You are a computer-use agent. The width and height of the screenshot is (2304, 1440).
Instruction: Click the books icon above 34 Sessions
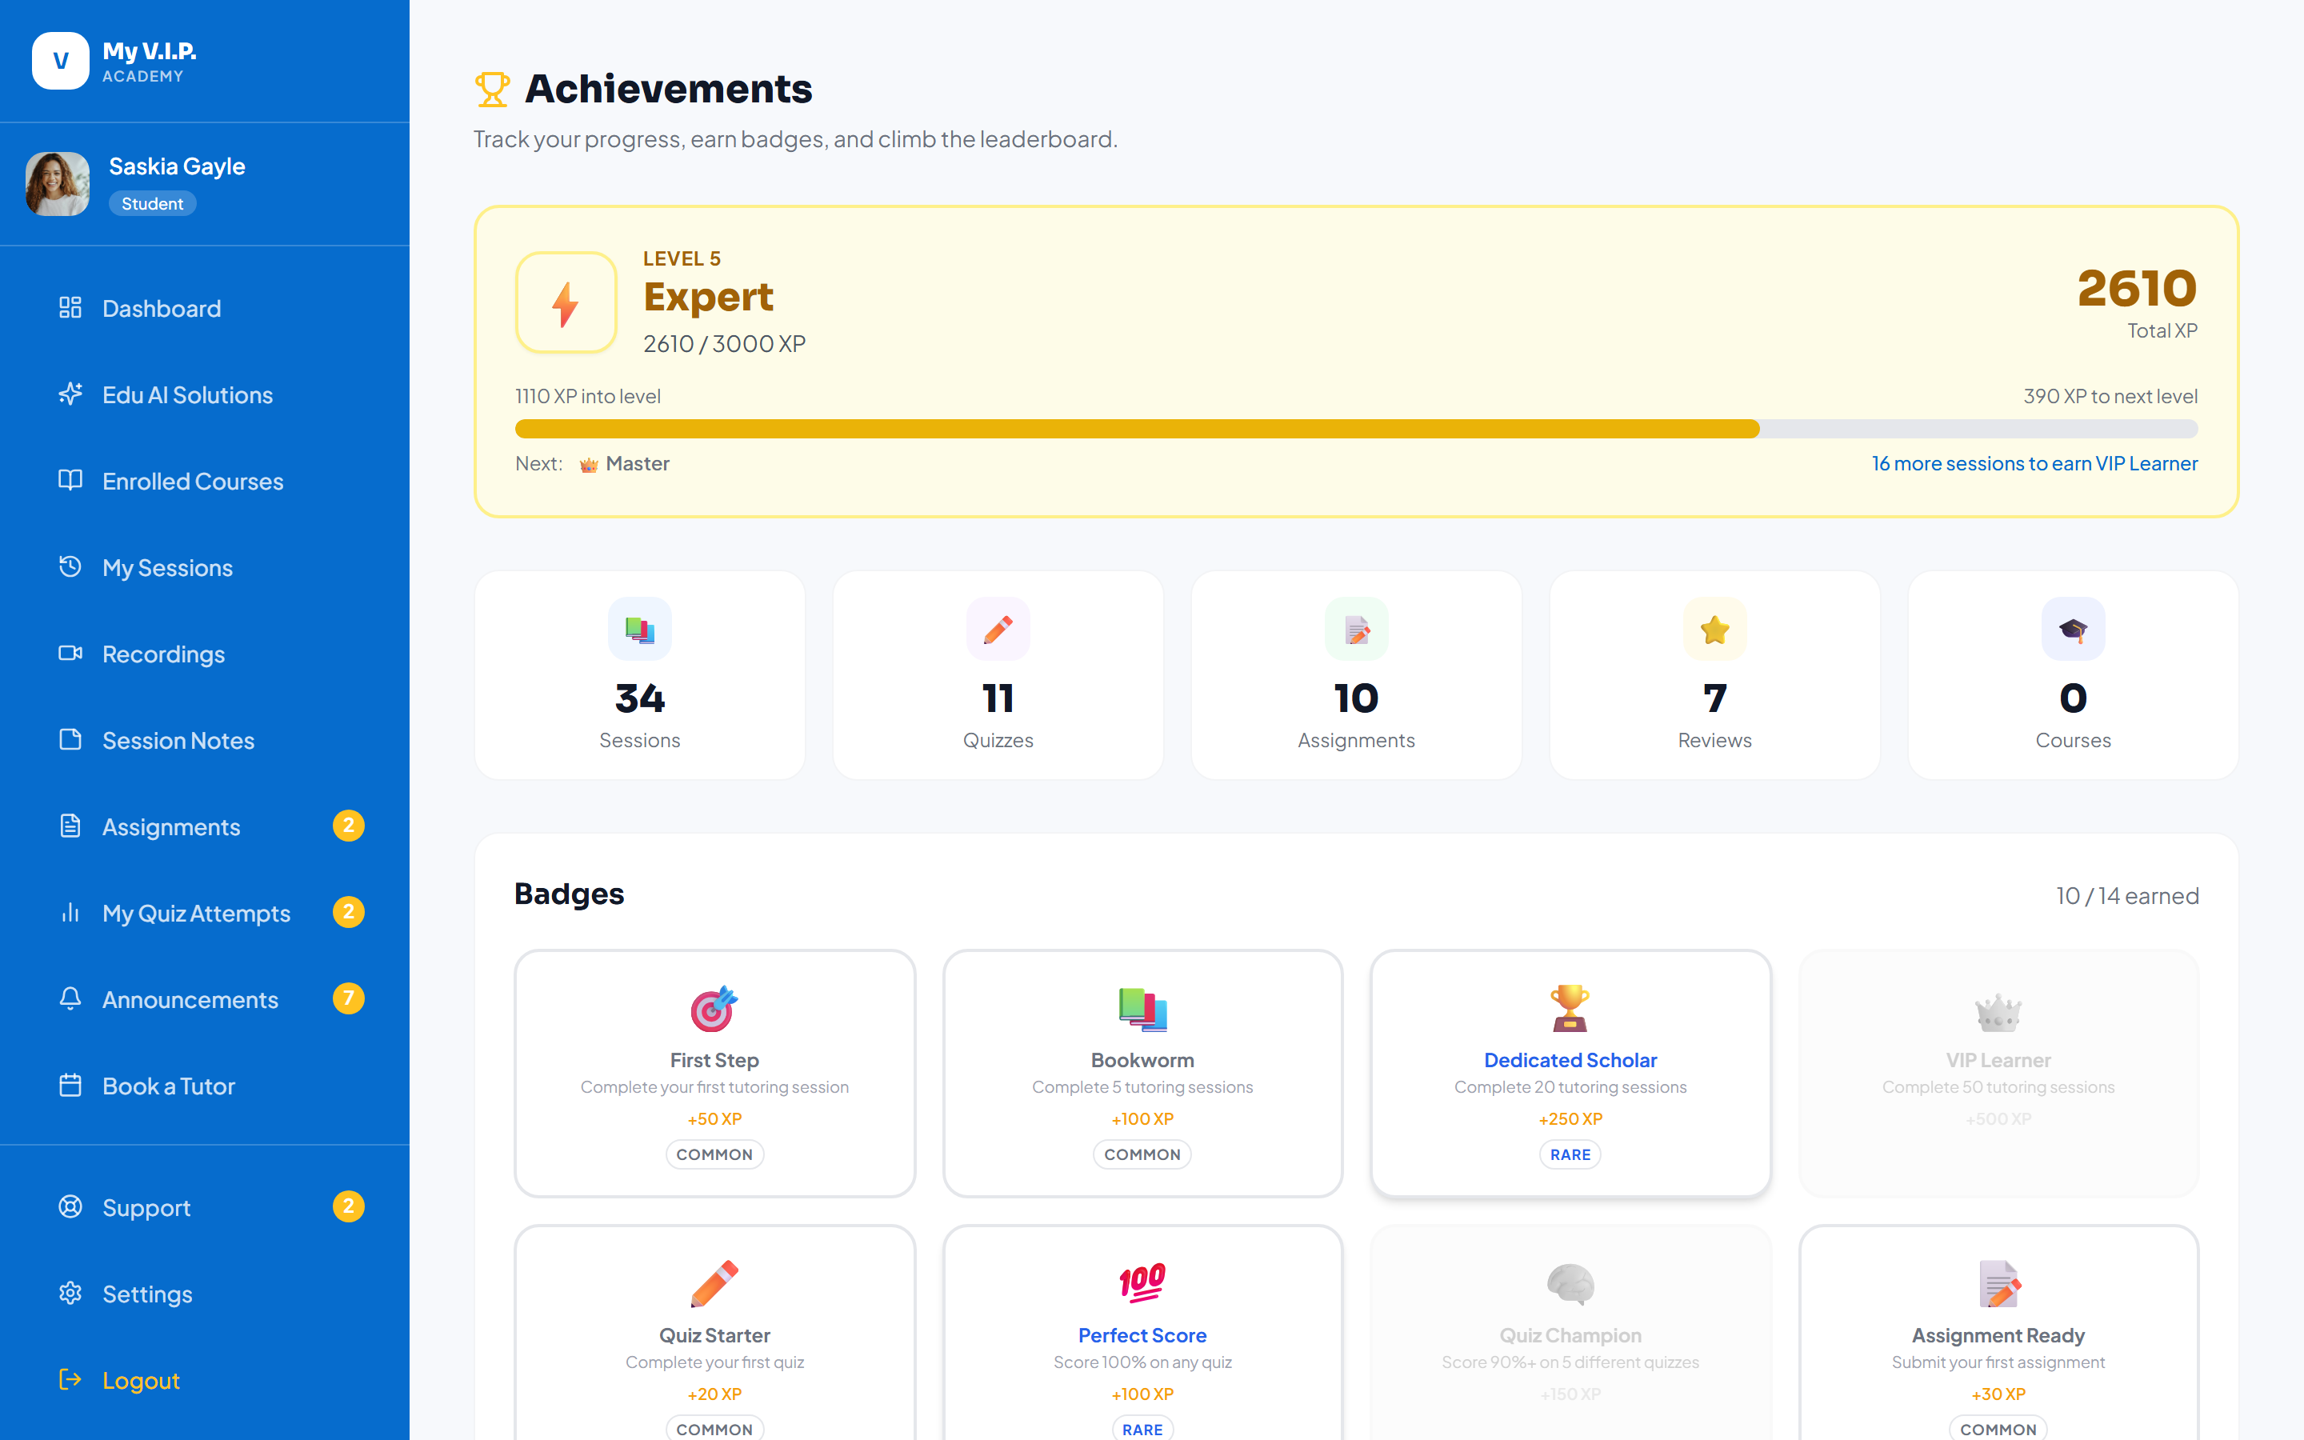(640, 630)
